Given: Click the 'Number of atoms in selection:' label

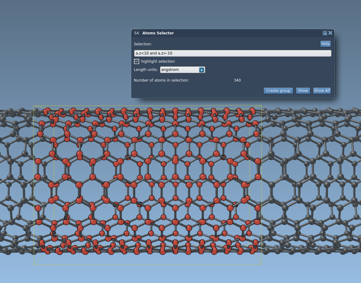Looking at the screenshot, I should point(161,80).
